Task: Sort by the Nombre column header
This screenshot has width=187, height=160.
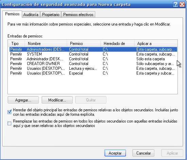Action: pyautogui.click(x=46, y=44)
